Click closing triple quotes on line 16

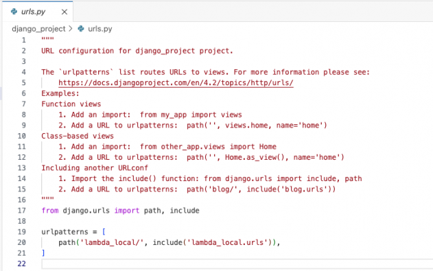48,198
